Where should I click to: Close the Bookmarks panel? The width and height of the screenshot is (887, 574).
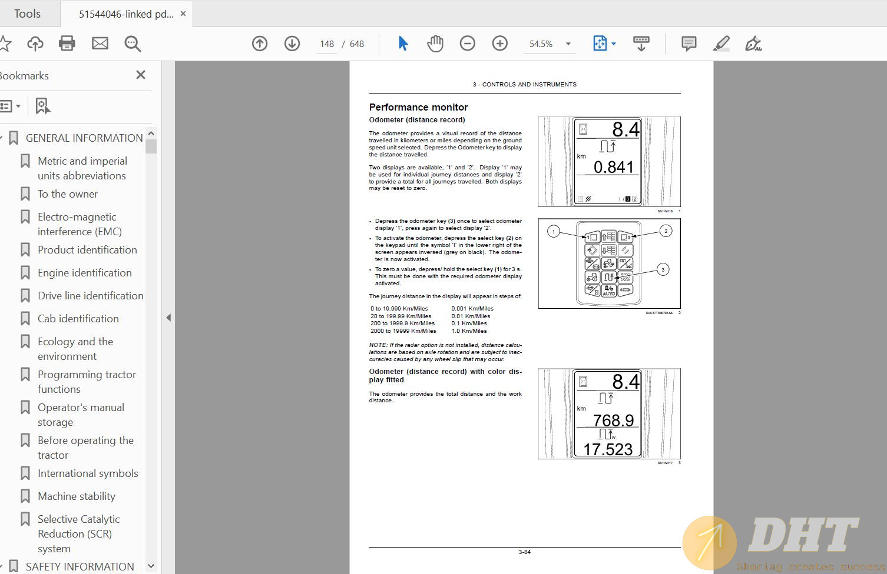pyautogui.click(x=141, y=75)
